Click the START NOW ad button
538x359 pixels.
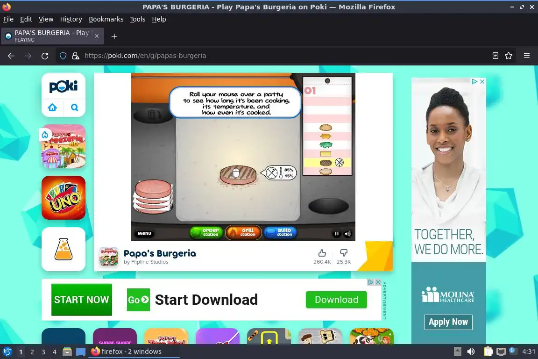click(82, 300)
